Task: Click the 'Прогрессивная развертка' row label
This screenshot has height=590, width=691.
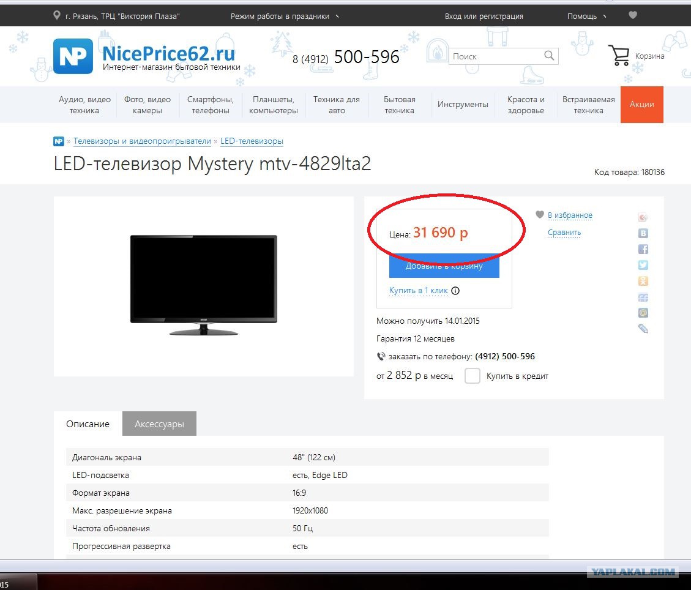Action: 121,547
